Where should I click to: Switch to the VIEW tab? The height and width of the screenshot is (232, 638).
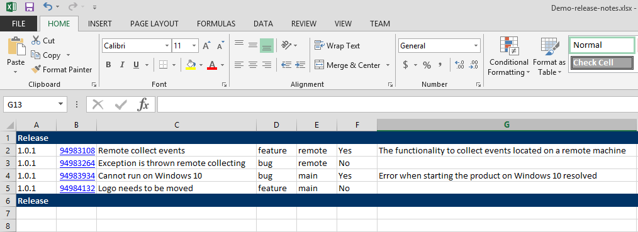click(x=343, y=24)
